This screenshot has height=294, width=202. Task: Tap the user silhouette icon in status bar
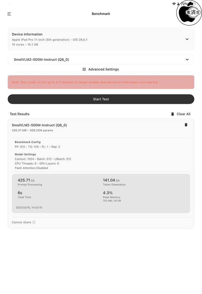[x=178, y=5]
